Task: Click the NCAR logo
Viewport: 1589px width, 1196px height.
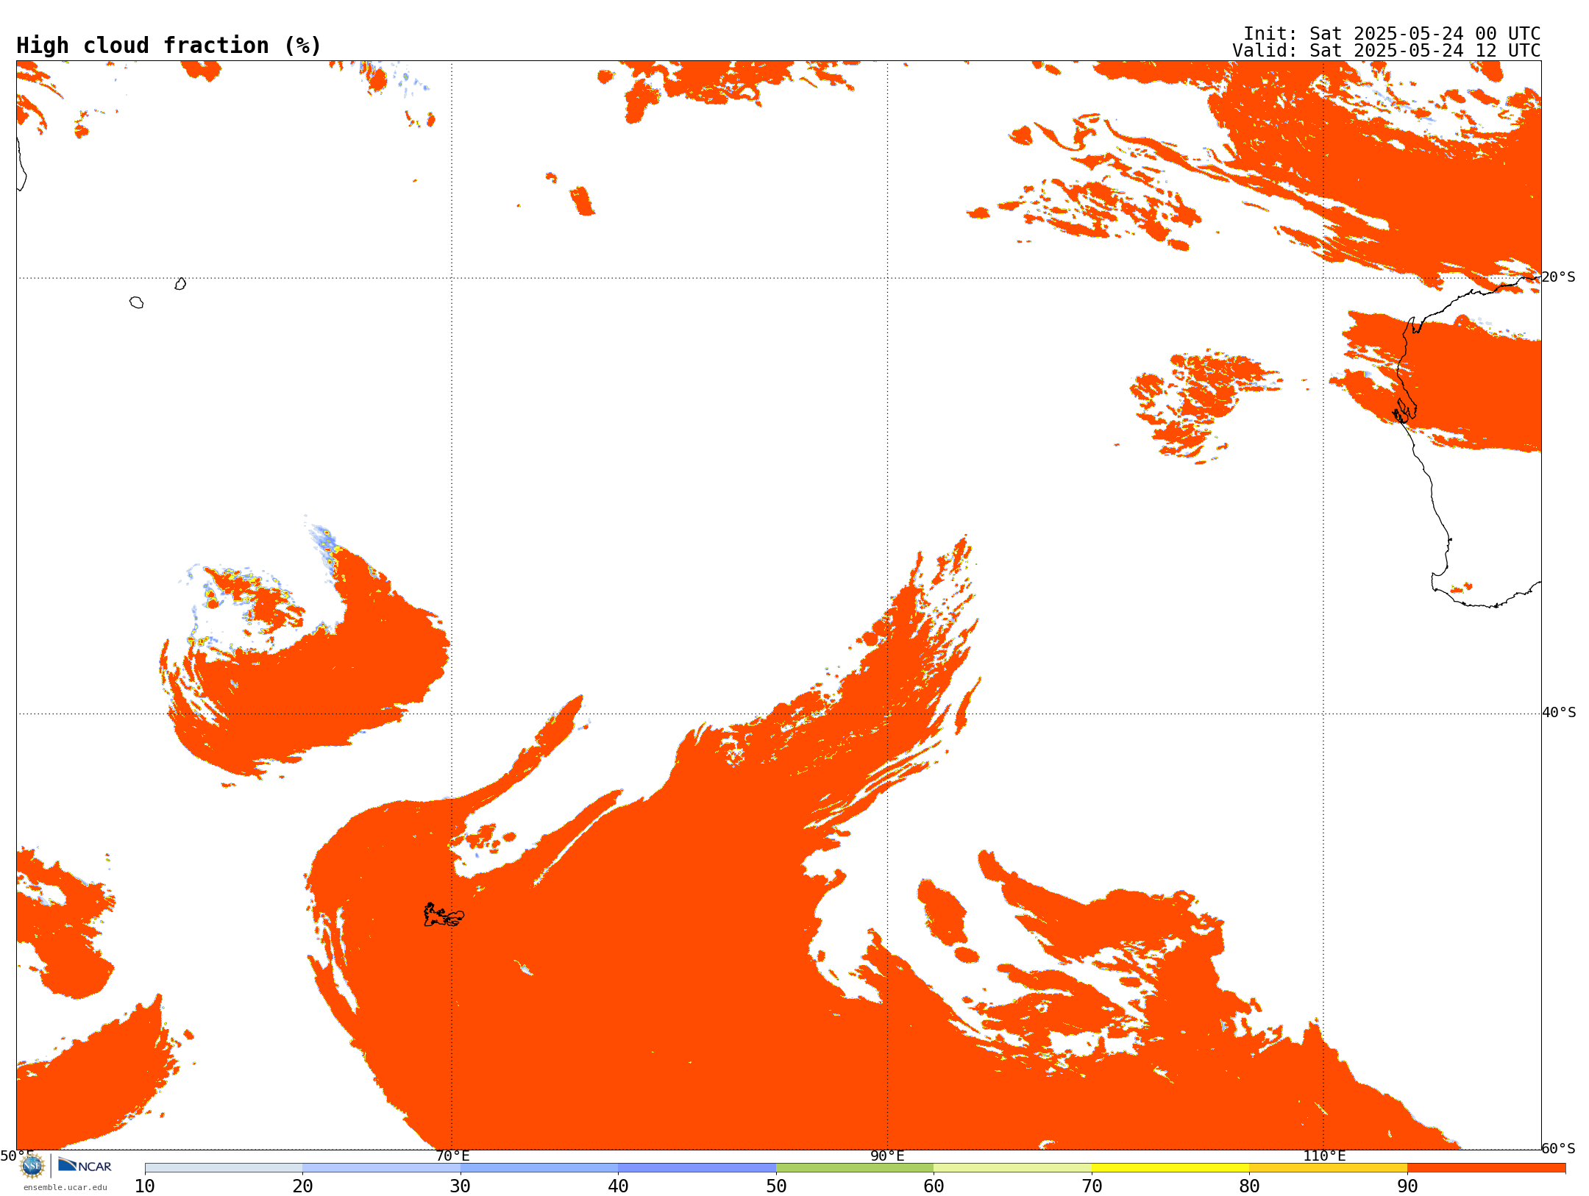Action: [x=85, y=1166]
